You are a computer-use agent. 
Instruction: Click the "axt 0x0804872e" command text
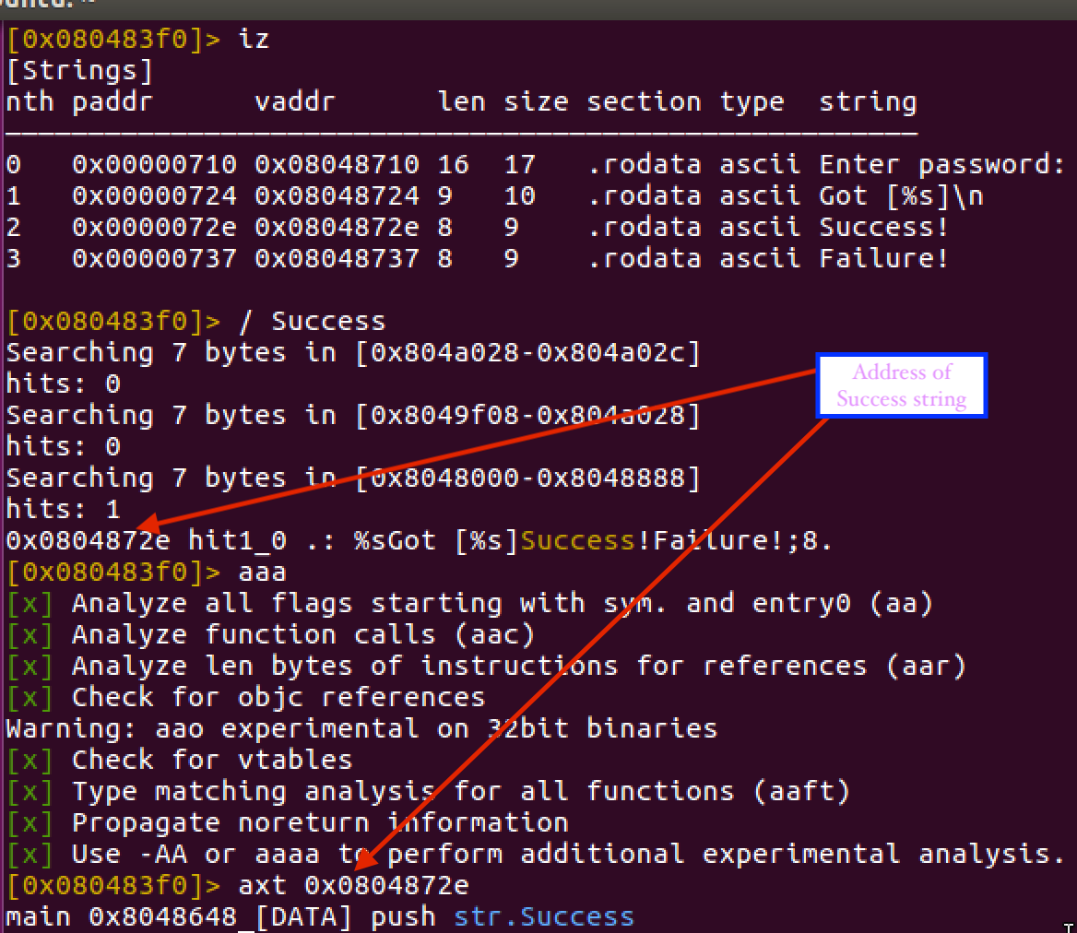353,886
